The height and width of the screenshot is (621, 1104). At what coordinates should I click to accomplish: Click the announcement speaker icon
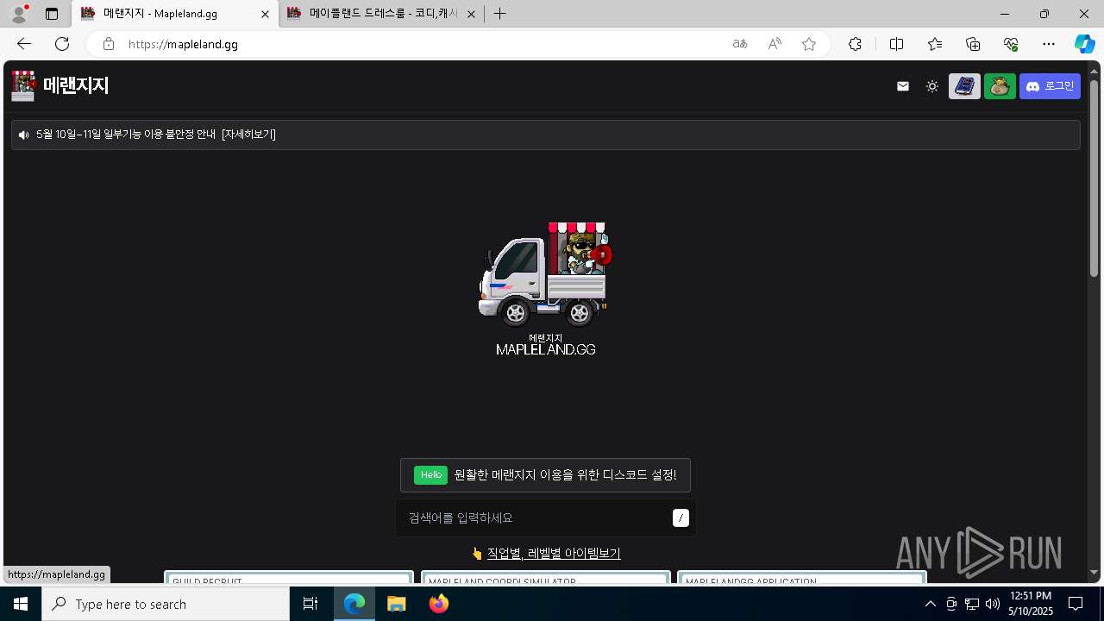pos(23,135)
